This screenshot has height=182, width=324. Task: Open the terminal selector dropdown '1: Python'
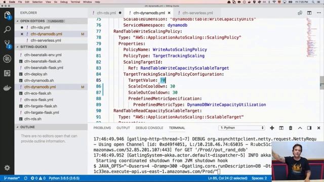pyautogui.click(x=241, y=128)
